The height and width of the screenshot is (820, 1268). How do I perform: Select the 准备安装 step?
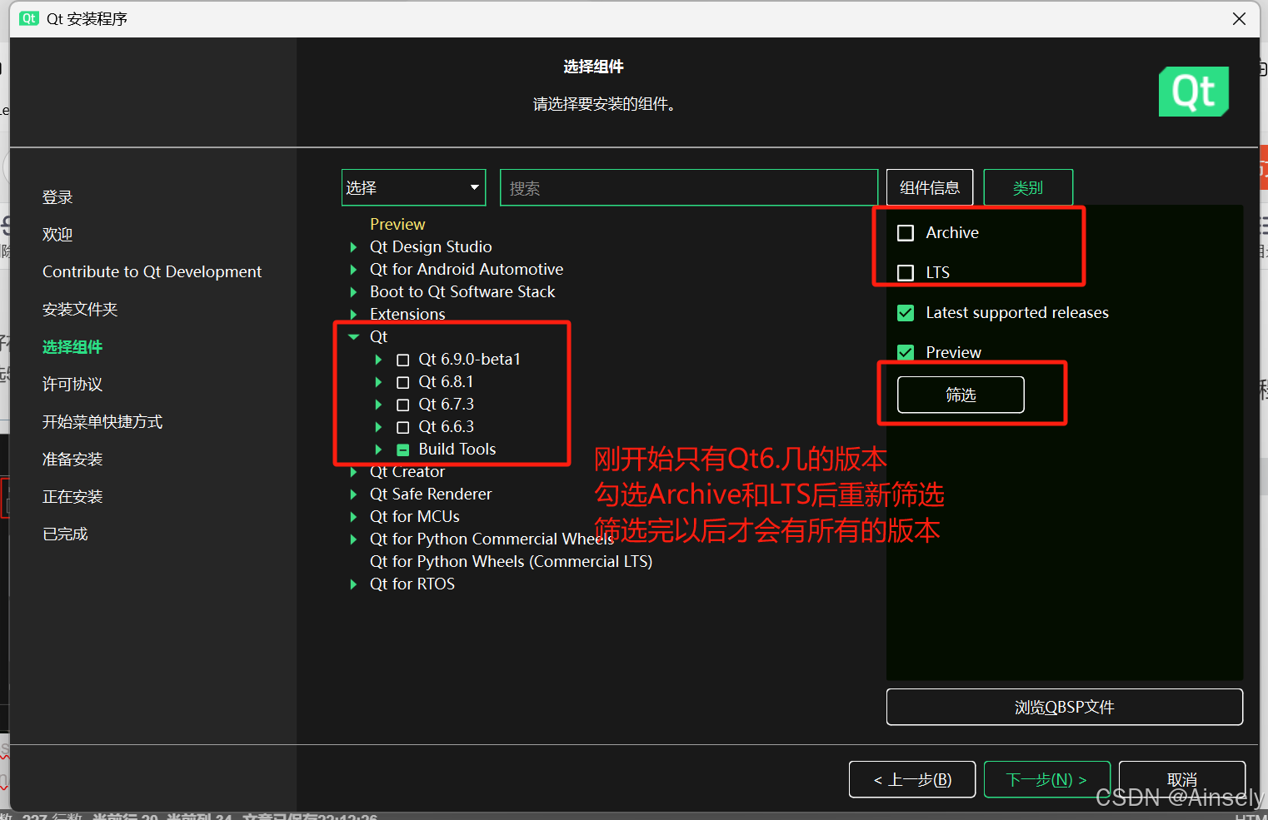(x=72, y=460)
